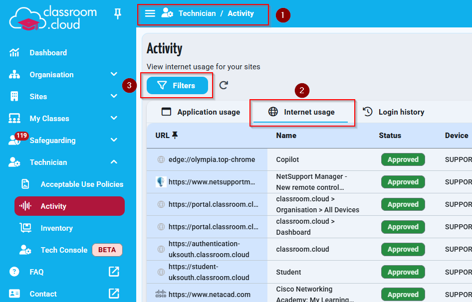Click the Cisco Networking Academy name cell

click(315, 294)
